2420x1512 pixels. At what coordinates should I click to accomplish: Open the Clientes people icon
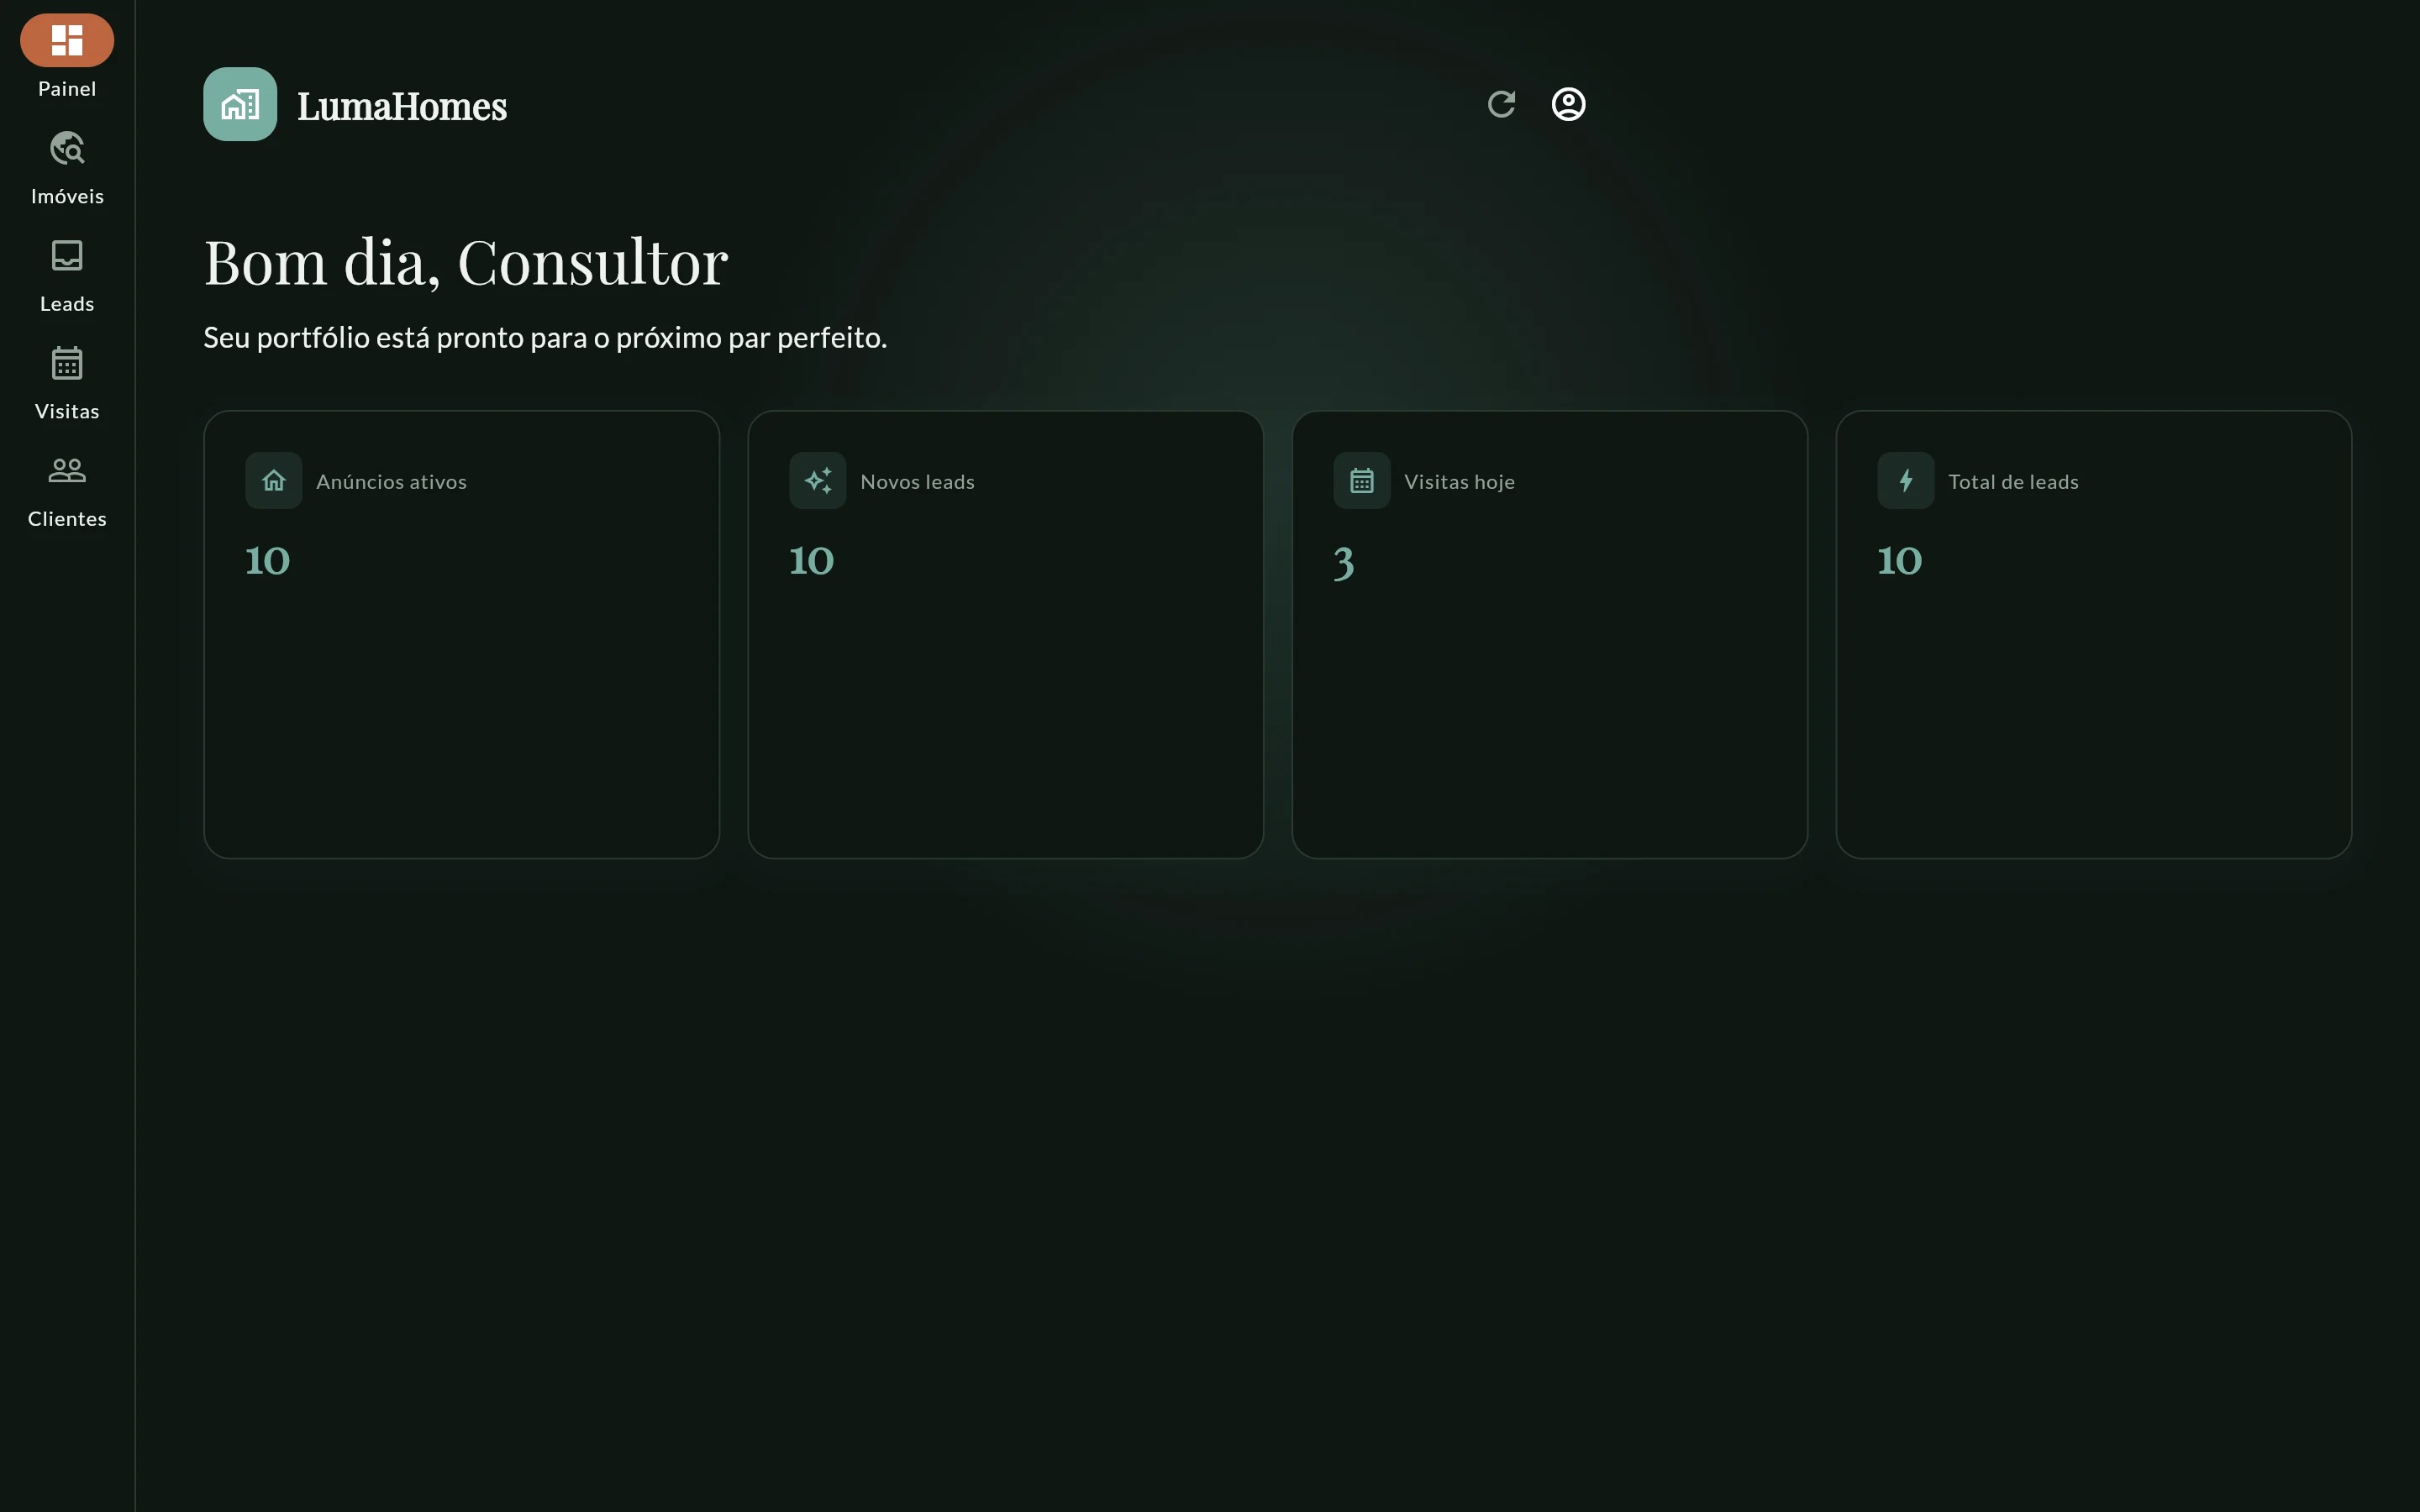point(67,470)
